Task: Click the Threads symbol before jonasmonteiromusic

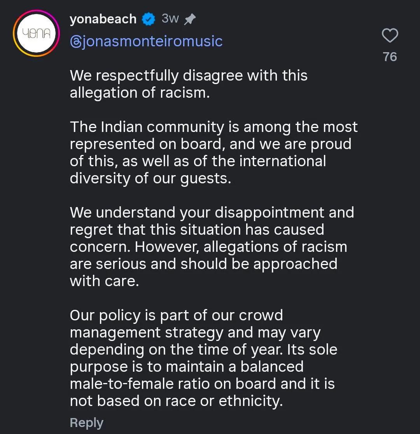Action: click(x=75, y=41)
